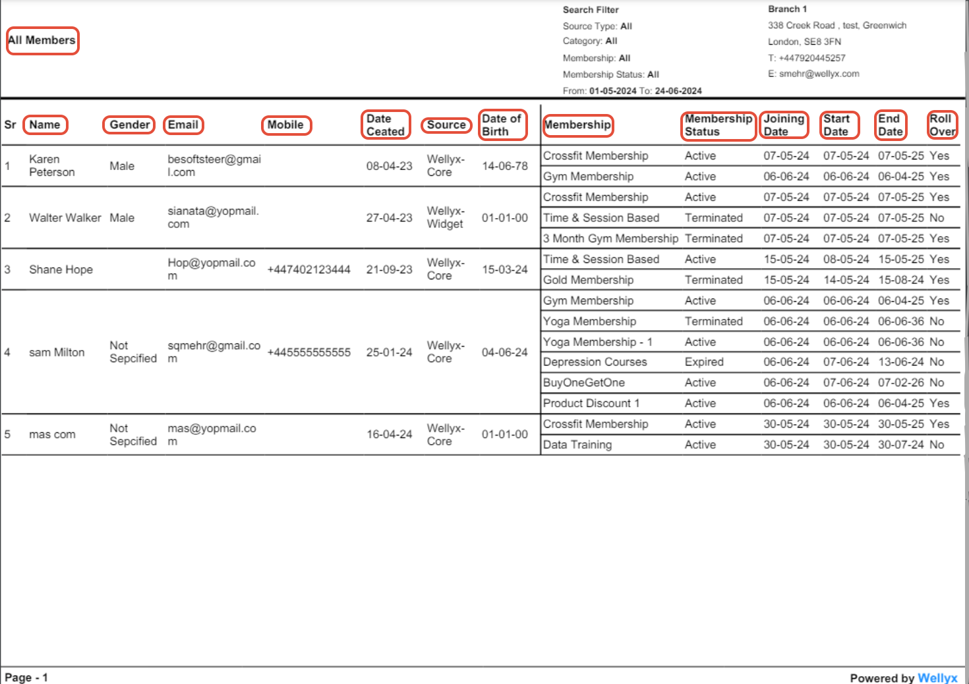Select member name Walter Walker
969x684 pixels.
tap(65, 217)
